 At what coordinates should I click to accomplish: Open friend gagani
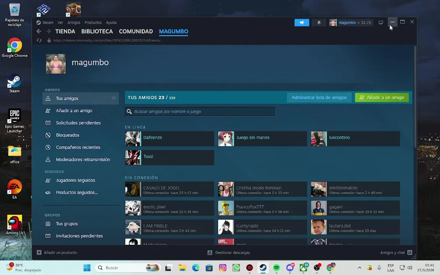coord(355,208)
